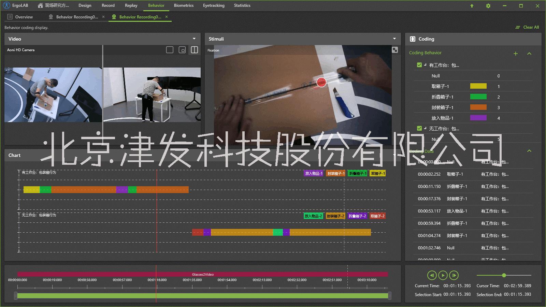The width and height of the screenshot is (546, 307).
Task: Select coding data row 00:00:02.252 取箱子-1
Action: 473,174
